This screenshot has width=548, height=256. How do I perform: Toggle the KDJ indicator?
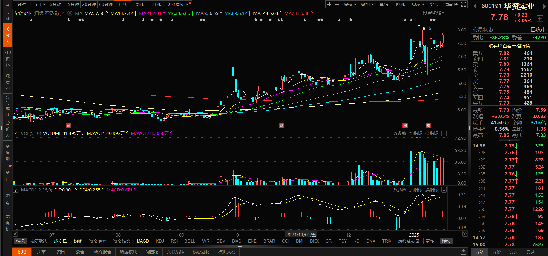160,241
